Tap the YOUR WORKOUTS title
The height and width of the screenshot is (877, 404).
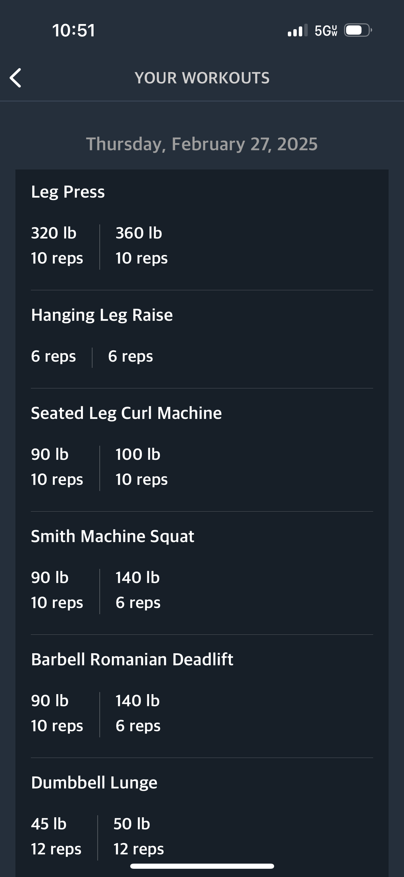202,78
